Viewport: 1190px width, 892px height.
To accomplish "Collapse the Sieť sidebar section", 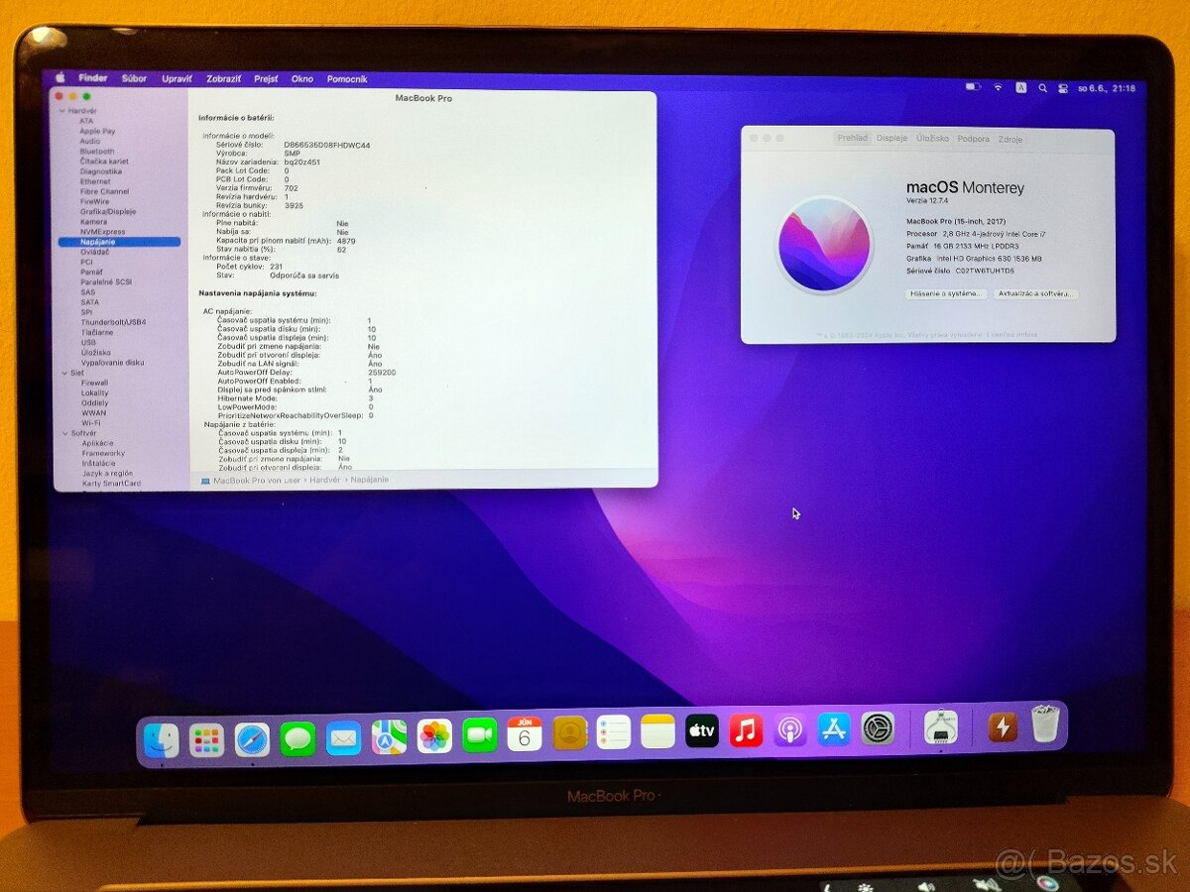I will point(63,373).
